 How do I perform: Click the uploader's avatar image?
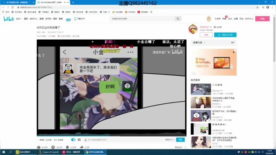[193, 29]
